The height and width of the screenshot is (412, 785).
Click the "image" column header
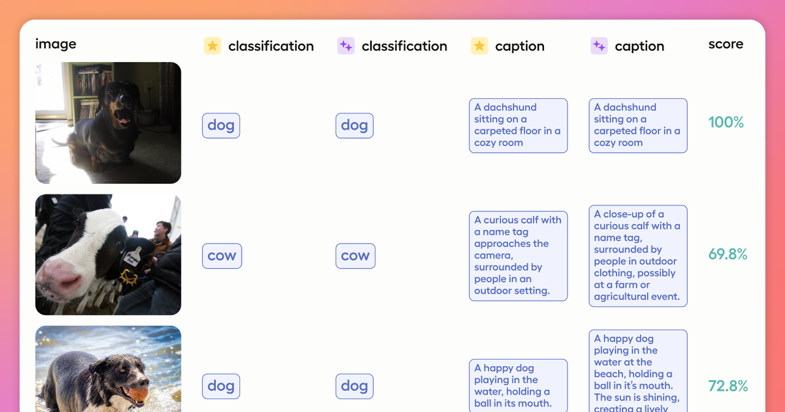click(56, 44)
